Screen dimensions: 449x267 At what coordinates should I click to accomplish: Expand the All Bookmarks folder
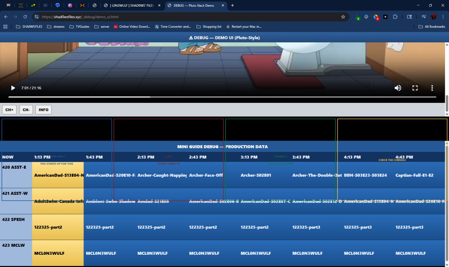tap(431, 27)
